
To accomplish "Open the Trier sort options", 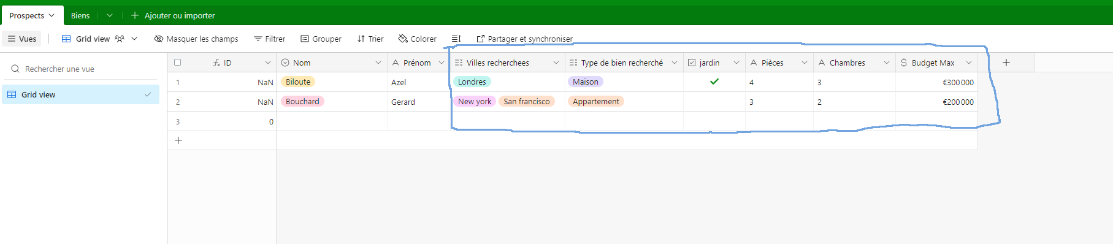I will (x=370, y=39).
